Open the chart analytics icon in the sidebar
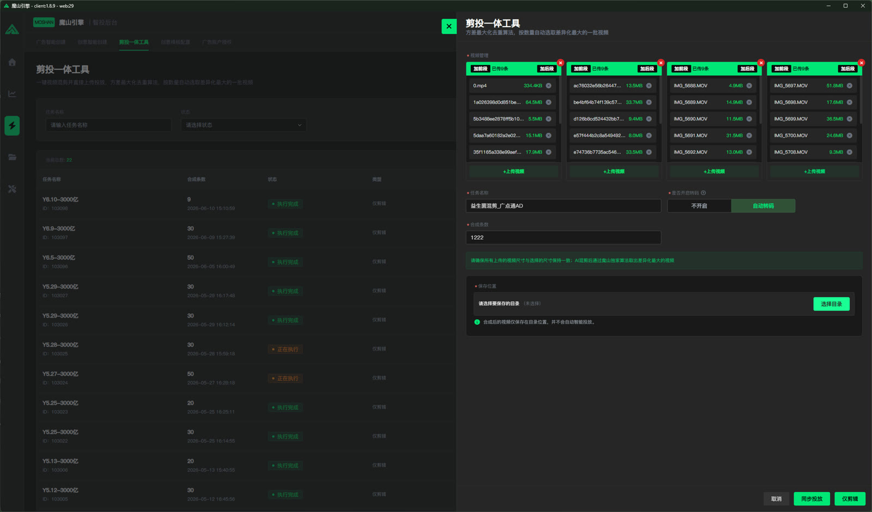This screenshot has width=872, height=512. [12, 94]
